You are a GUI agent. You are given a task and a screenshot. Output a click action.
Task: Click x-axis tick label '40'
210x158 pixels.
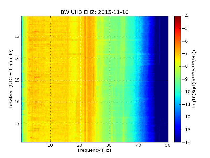pos(139,145)
